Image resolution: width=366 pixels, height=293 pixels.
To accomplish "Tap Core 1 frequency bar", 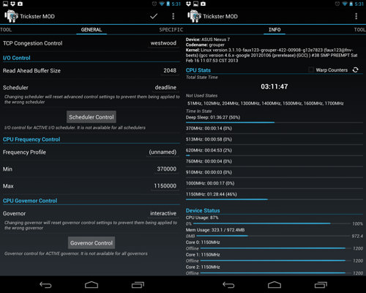I will coord(276,261).
